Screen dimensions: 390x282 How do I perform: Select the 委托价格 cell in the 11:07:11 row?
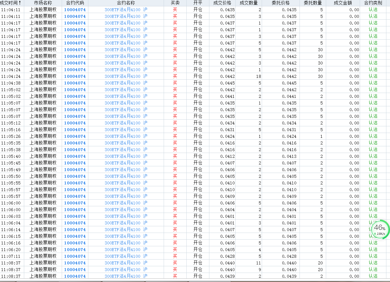pos(289,256)
